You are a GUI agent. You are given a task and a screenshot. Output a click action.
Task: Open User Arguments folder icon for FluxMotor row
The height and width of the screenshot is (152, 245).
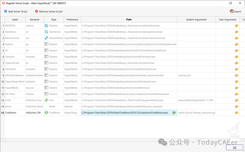coord(237,113)
